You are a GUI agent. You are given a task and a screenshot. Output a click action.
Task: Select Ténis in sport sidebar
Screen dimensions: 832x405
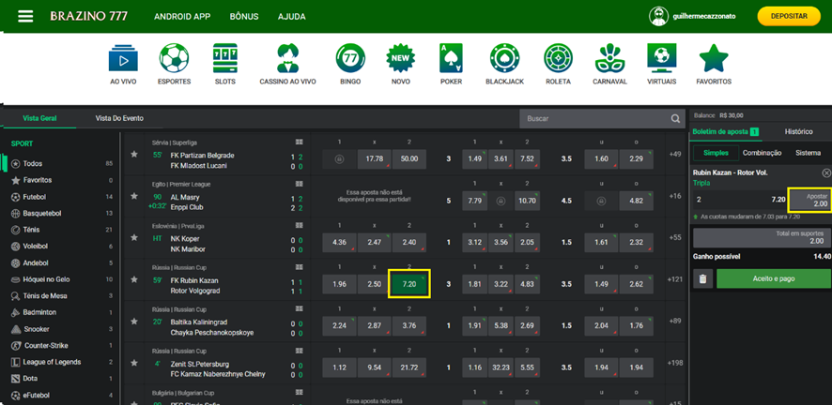[61, 230]
